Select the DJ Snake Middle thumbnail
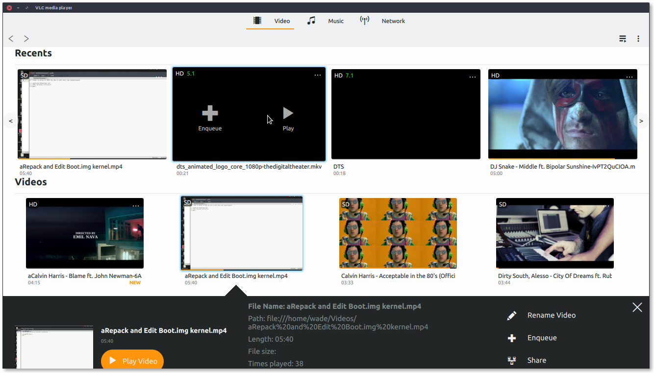 563,114
